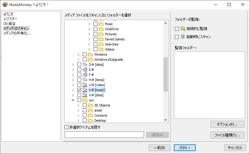Click the 継続的に監視 folder-watch icon

pyautogui.click(x=183, y=29)
